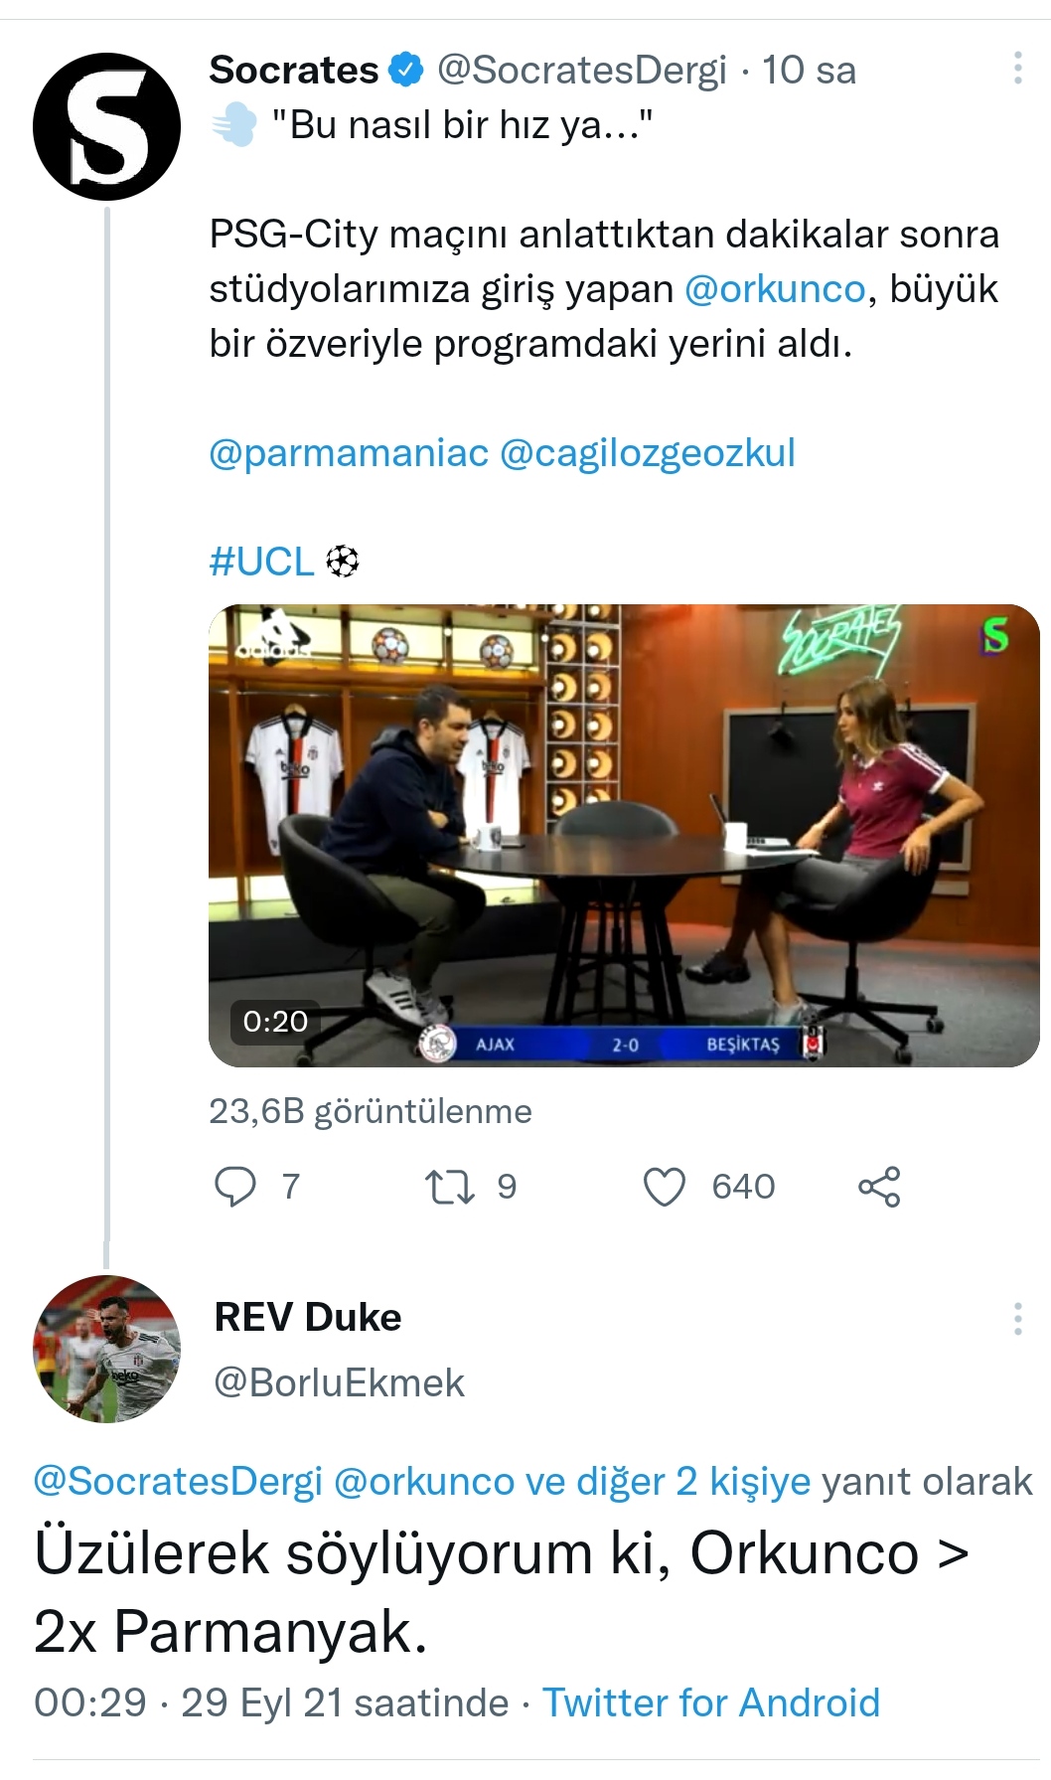Open the Socrates tweet's three-dot menu
The image size is (1051, 1780).
[1017, 68]
